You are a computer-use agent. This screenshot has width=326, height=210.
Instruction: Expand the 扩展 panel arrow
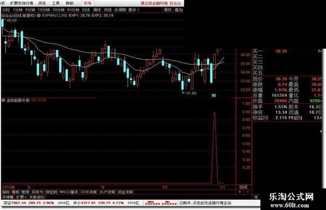(22, 197)
